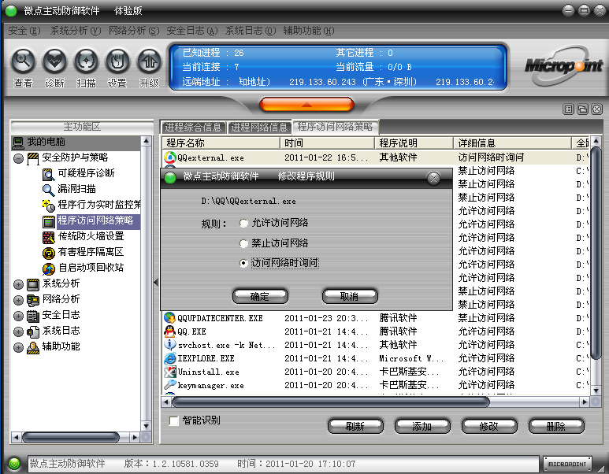Select 程序行为实时监控策略 tree entry
The height and width of the screenshot is (474, 609).
click(x=98, y=205)
